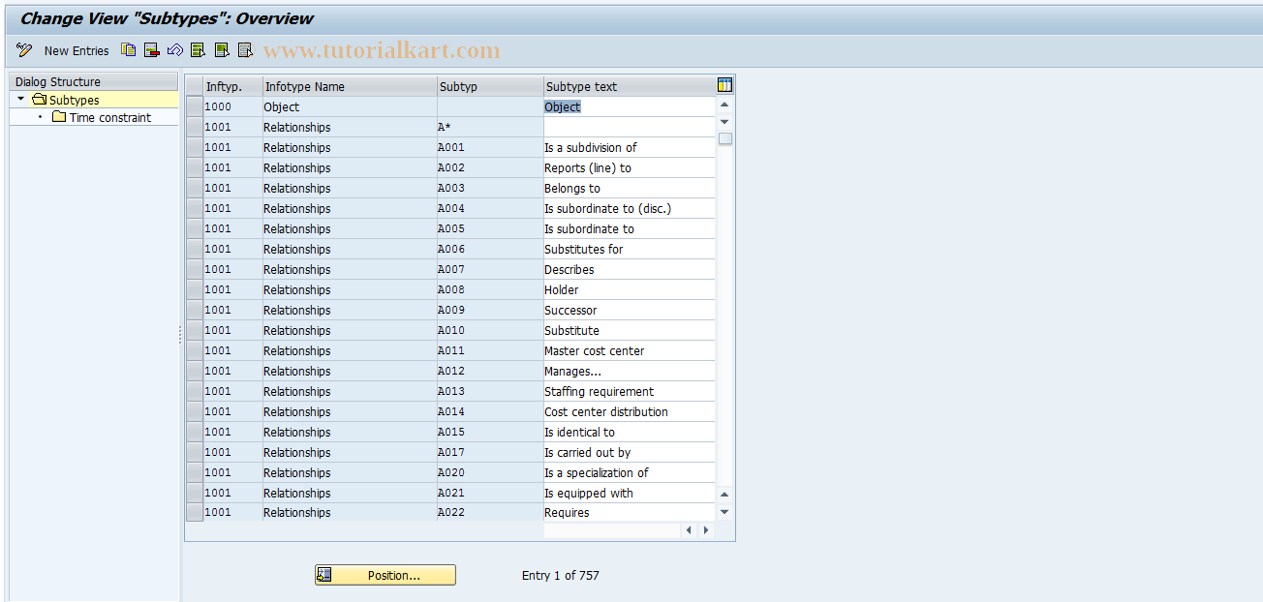Click the Position... button

point(385,575)
